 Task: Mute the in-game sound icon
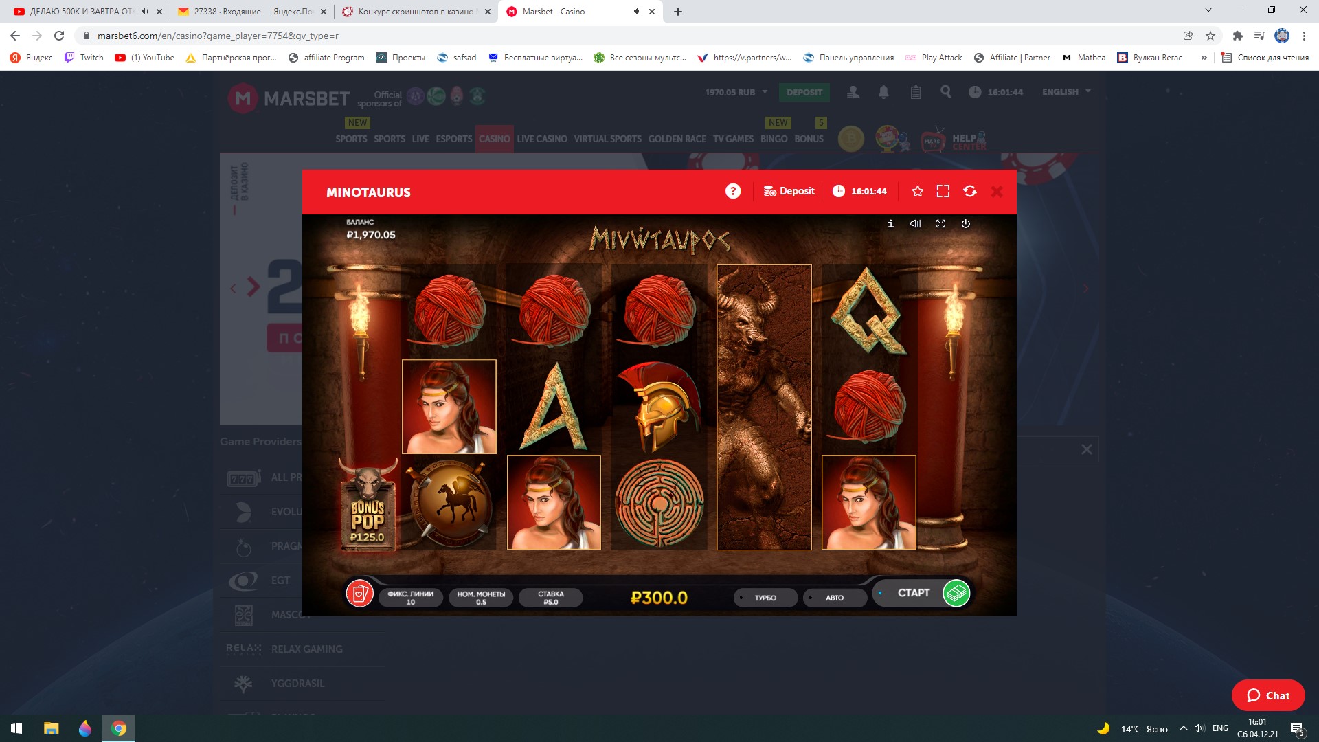915,224
